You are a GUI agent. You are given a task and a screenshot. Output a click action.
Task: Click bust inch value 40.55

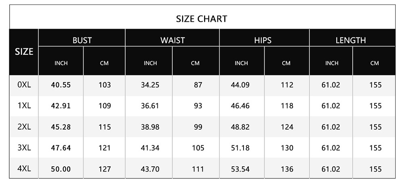tap(61, 85)
